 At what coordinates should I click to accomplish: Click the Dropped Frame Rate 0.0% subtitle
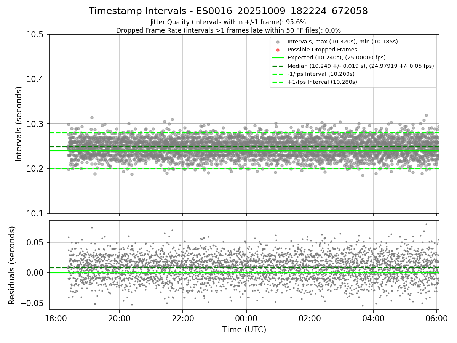pos(228,30)
